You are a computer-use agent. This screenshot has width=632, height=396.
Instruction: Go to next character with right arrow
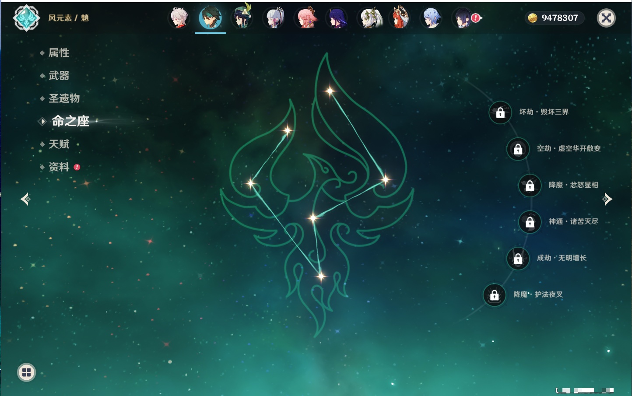click(607, 199)
